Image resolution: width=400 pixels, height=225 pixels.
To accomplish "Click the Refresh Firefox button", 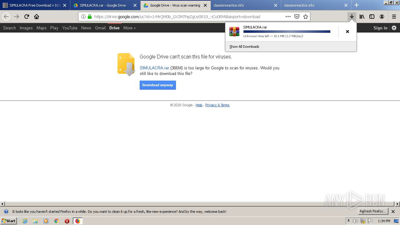I will pyautogui.click(x=373, y=212).
